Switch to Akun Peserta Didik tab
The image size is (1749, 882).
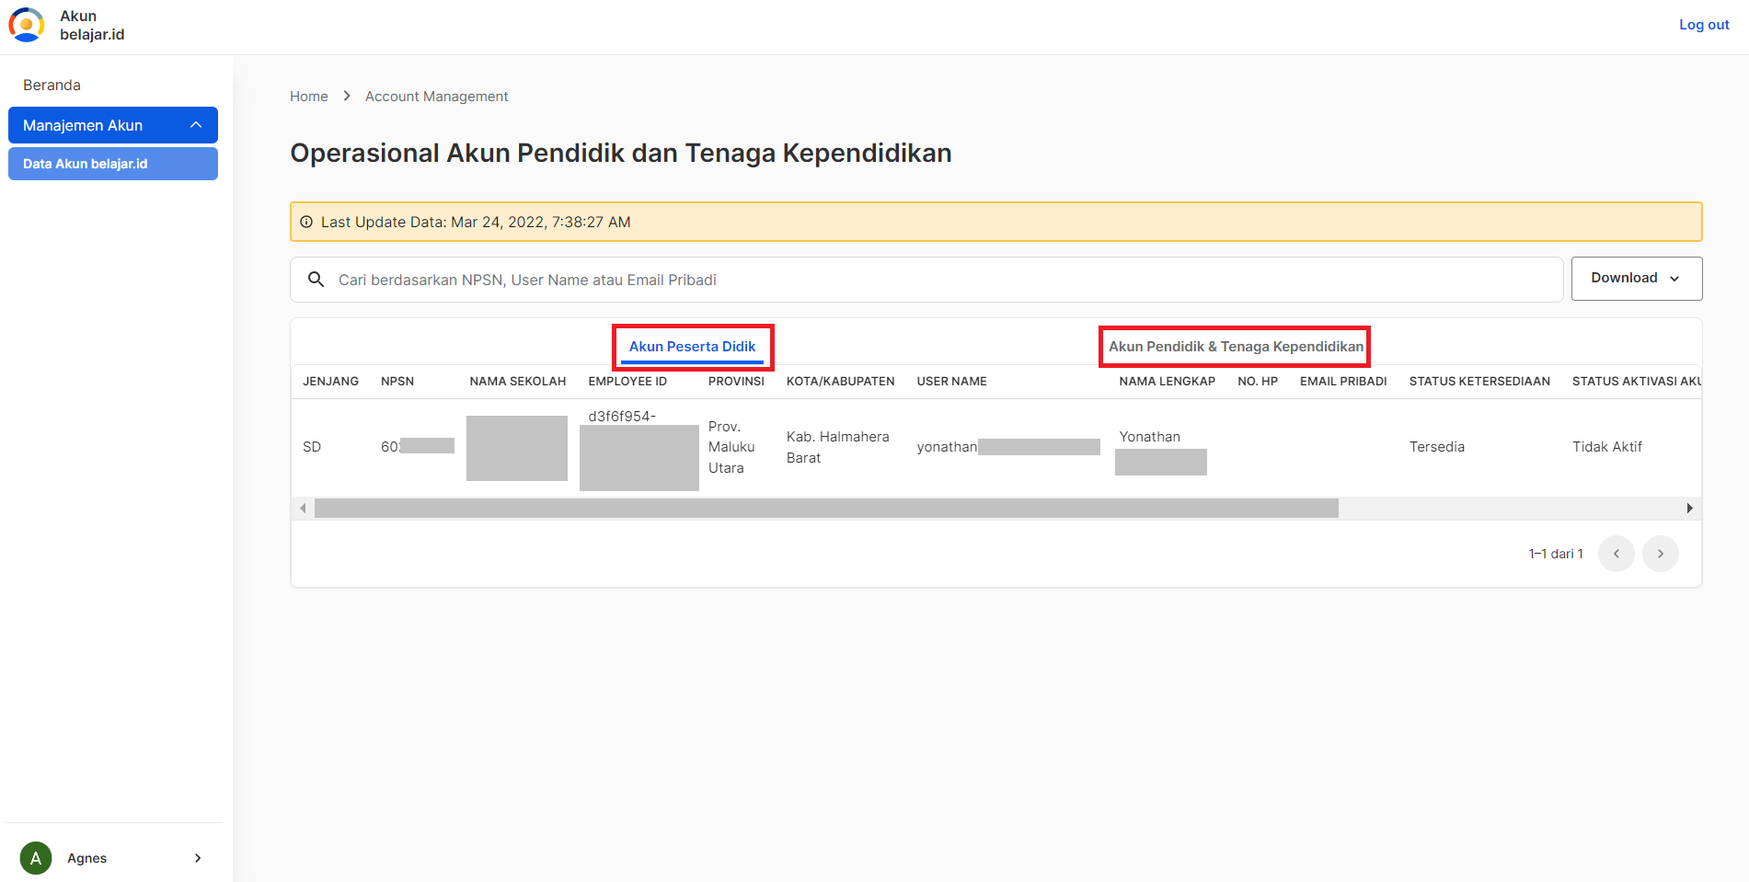[692, 347]
